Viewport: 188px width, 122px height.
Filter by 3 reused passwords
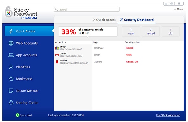click(x=151, y=32)
